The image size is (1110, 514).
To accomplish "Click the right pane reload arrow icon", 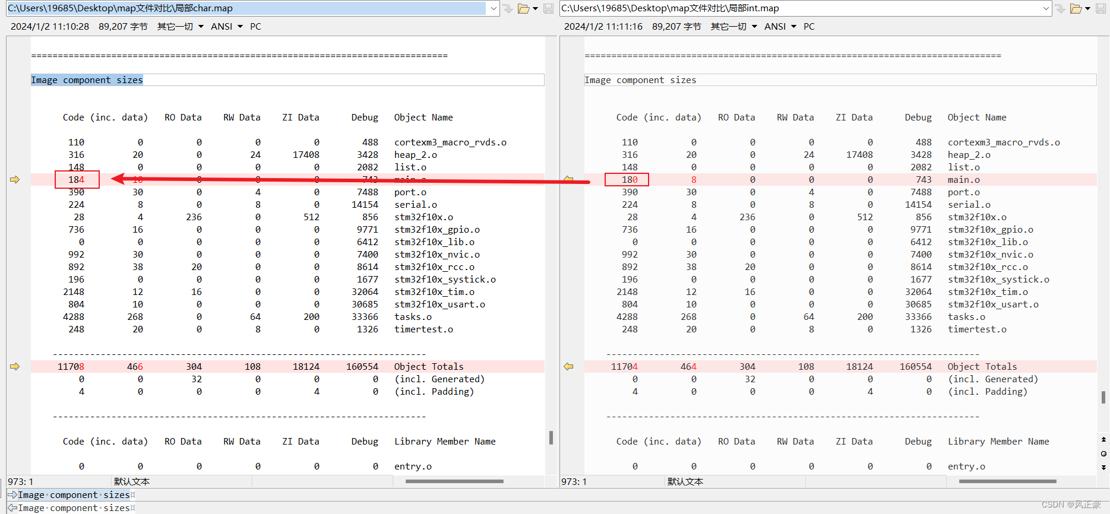I will 1061,8.
